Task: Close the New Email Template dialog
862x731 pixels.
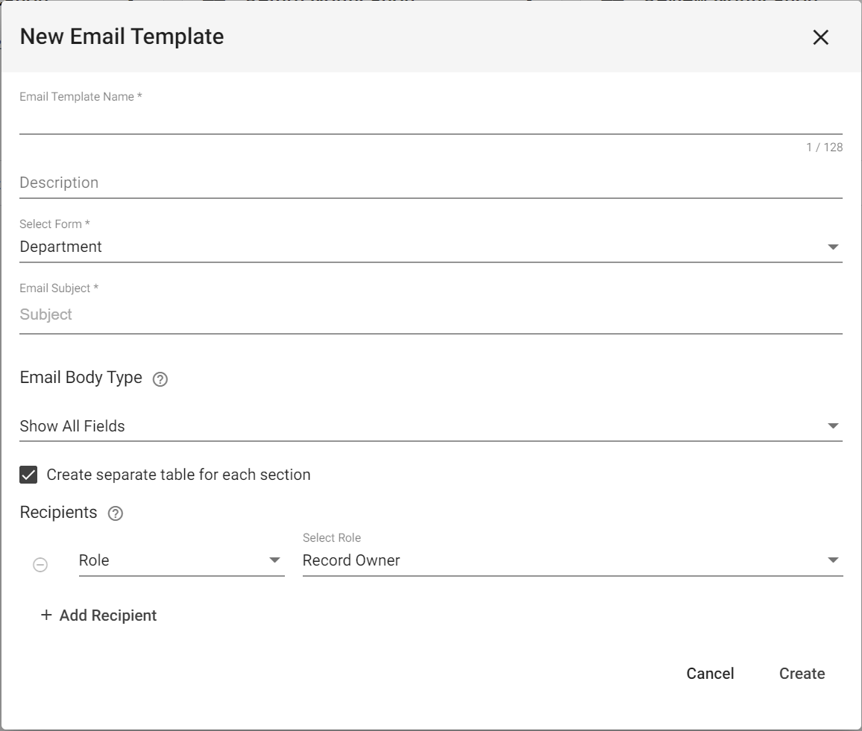Action: [820, 37]
